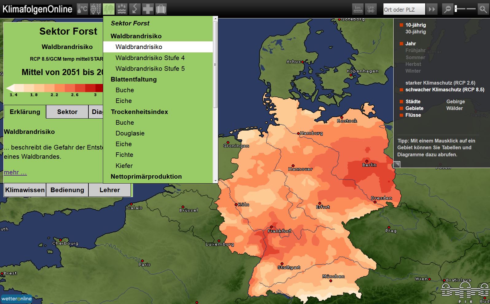Open the climate temperature sector icon
The height and width of the screenshot is (304, 490).
click(x=82, y=9)
